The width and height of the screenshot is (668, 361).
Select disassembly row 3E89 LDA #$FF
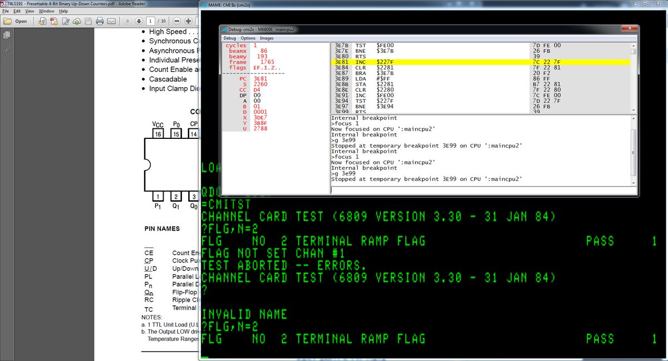[x=480, y=79]
